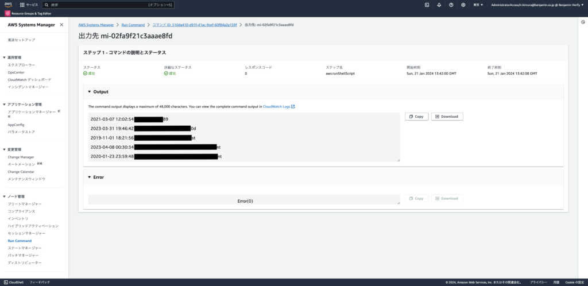Viewport: 588px width, 286px height.
Task: Open セッションマネージャー in sidebar
Action: point(26,233)
